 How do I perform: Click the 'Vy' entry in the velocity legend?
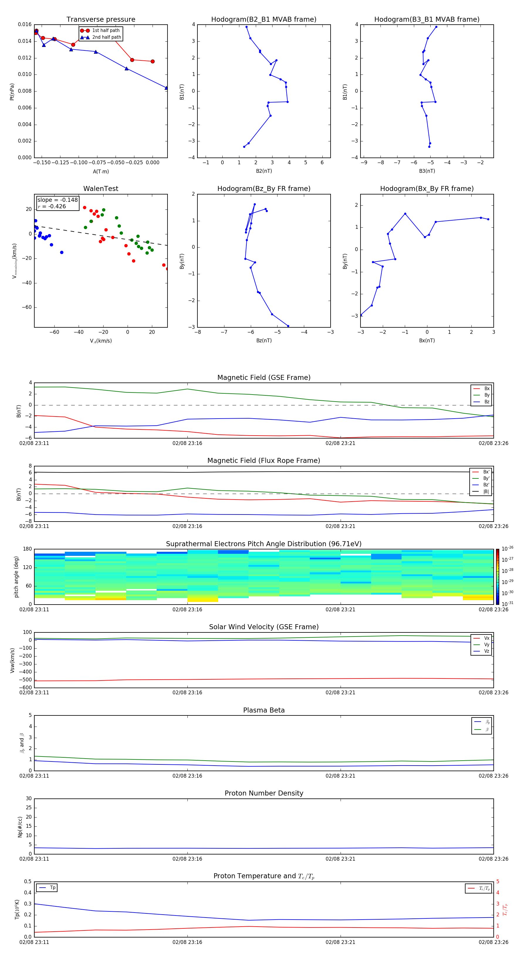(481, 645)
